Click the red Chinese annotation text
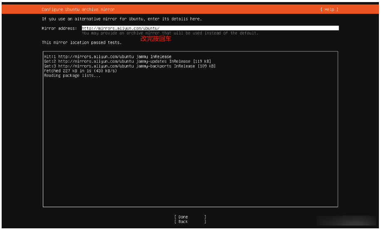Viewport: 381px width, 230px height. pyautogui.click(x=156, y=39)
